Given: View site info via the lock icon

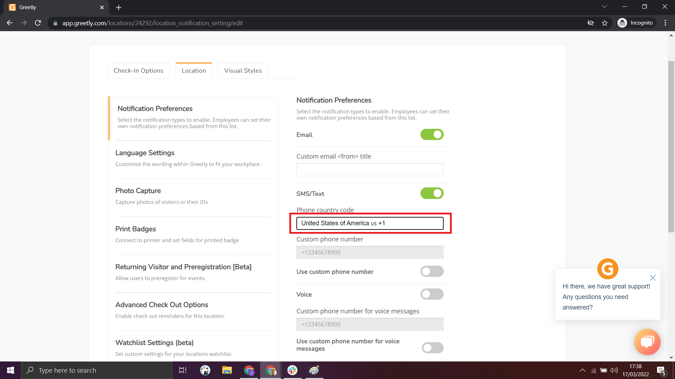Looking at the screenshot, I should click(55, 23).
